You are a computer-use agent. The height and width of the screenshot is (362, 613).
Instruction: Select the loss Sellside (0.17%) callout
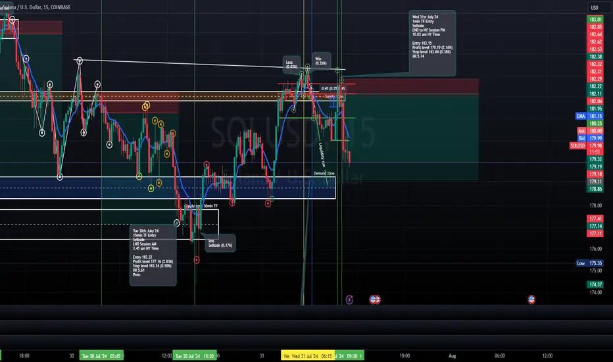pos(220,243)
